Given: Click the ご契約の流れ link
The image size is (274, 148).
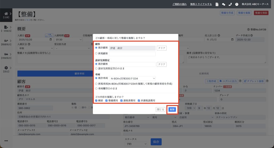Looking at the screenshot, I should tap(180, 4).
